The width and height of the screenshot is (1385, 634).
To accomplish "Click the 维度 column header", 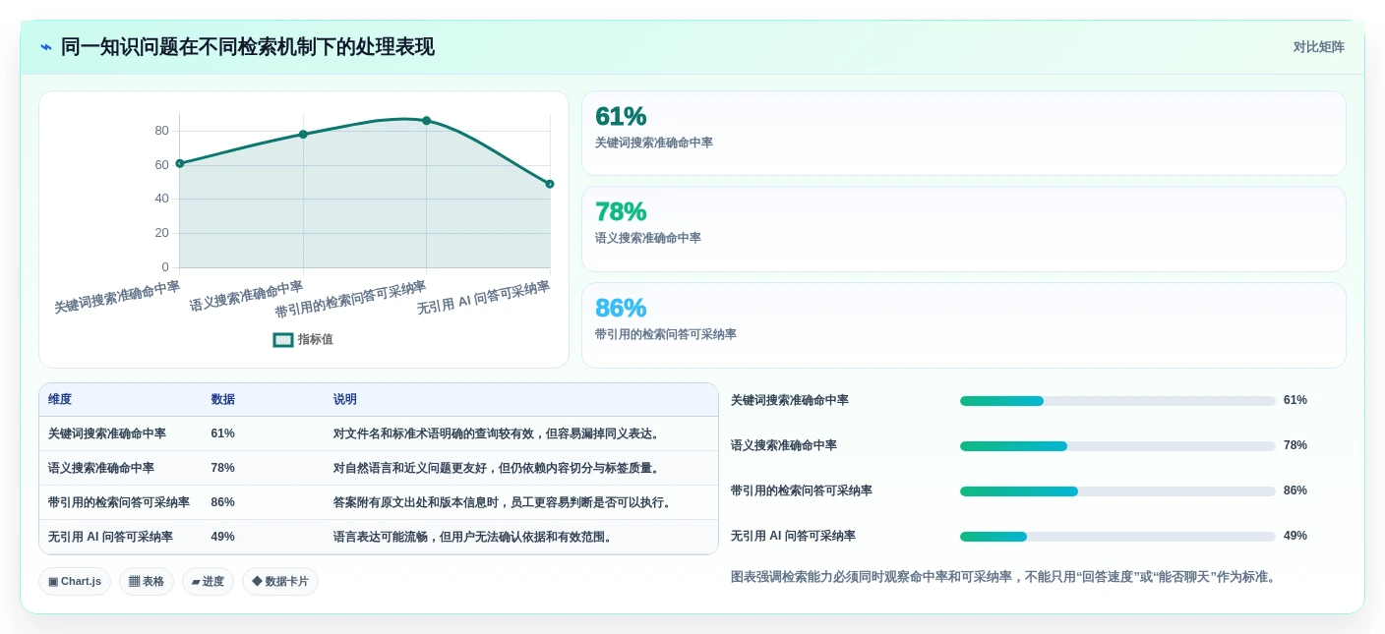I will click(x=60, y=399).
